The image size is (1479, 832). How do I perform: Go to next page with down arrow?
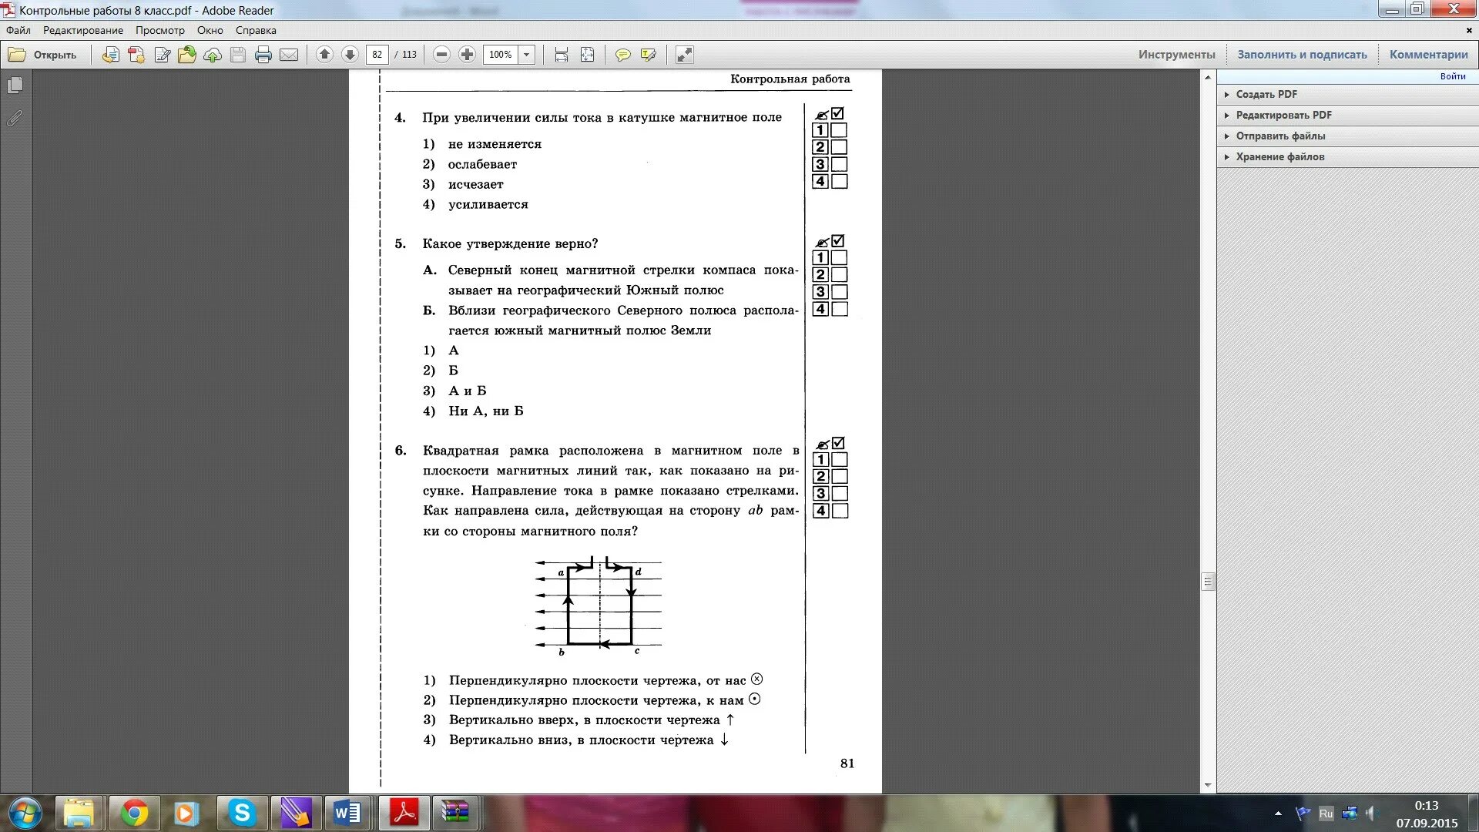click(x=350, y=55)
